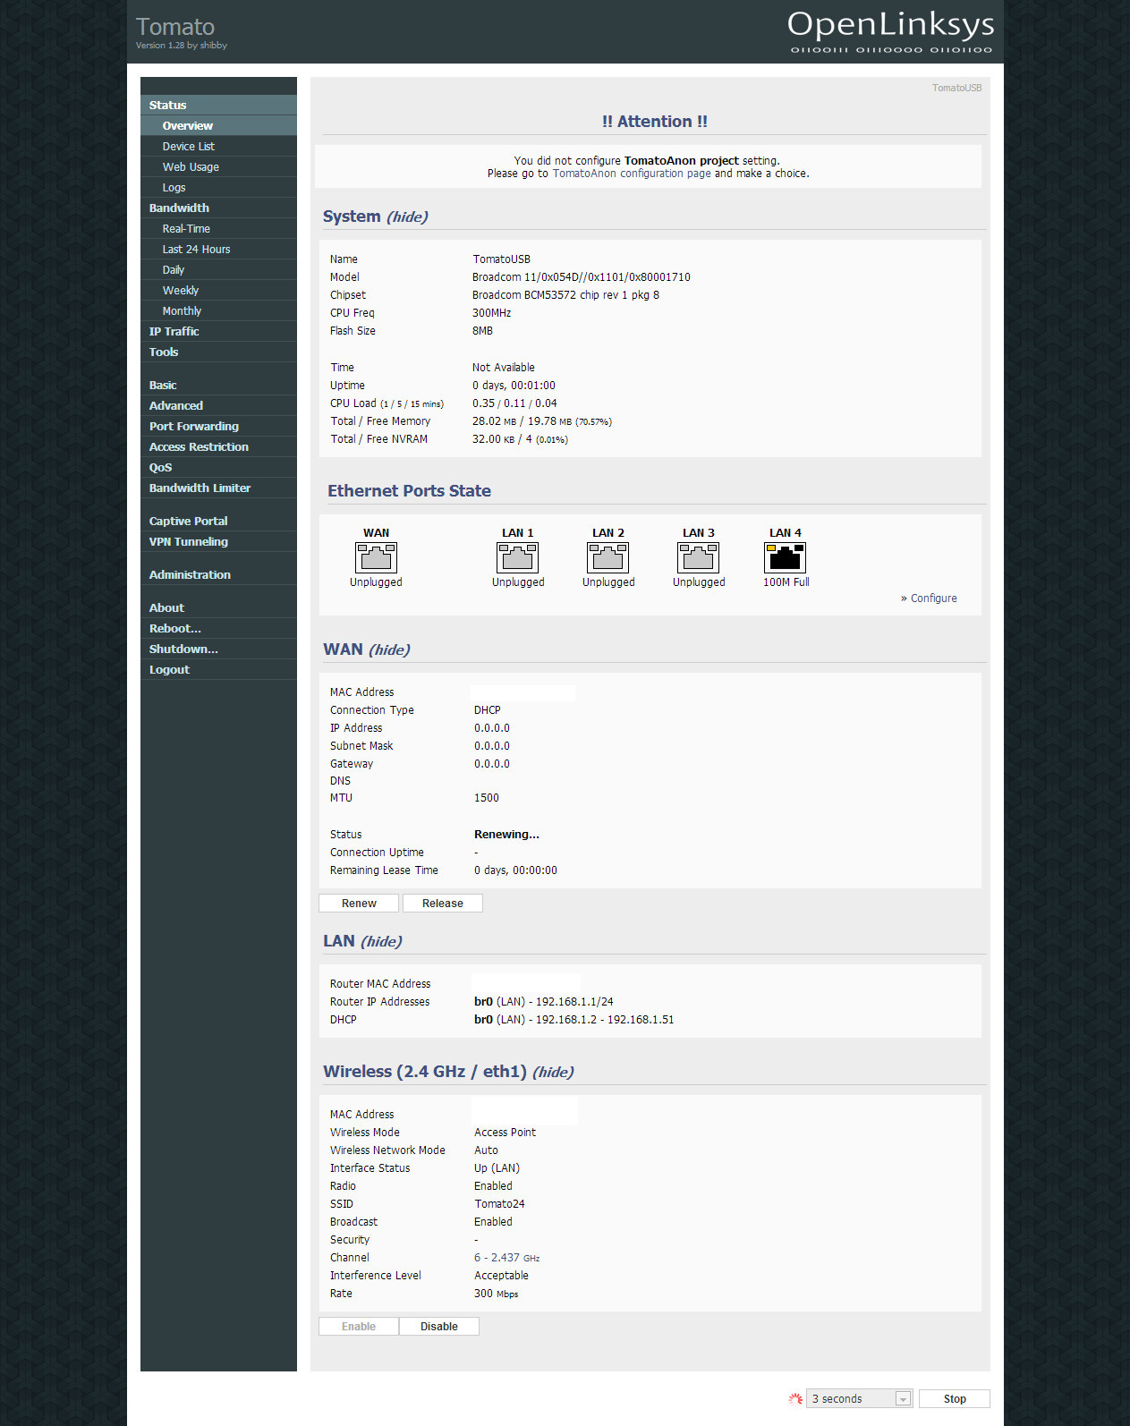1130x1426 pixels.
Task: Hide the Wireless 2.4 GHz section
Action: 553,1072
